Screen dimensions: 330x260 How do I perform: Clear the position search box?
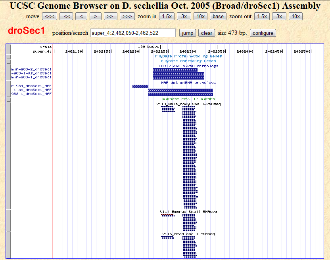(x=207, y=33)
